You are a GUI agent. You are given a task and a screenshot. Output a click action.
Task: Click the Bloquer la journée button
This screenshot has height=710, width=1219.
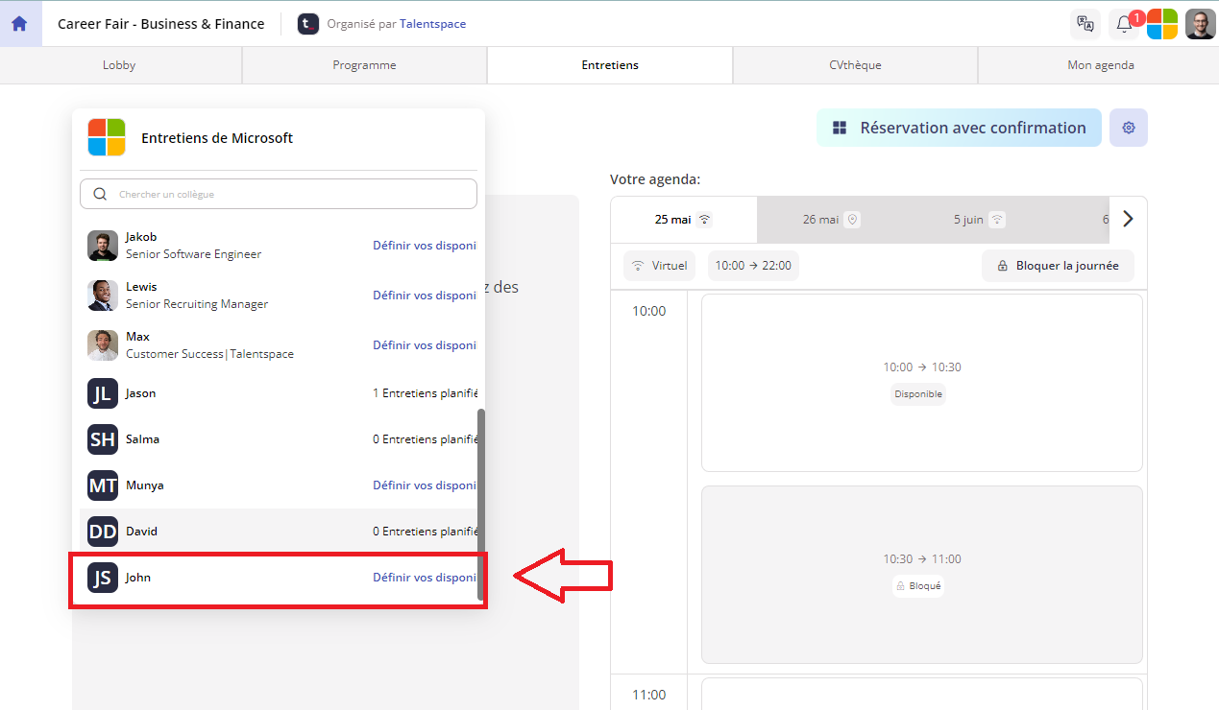1058,266
